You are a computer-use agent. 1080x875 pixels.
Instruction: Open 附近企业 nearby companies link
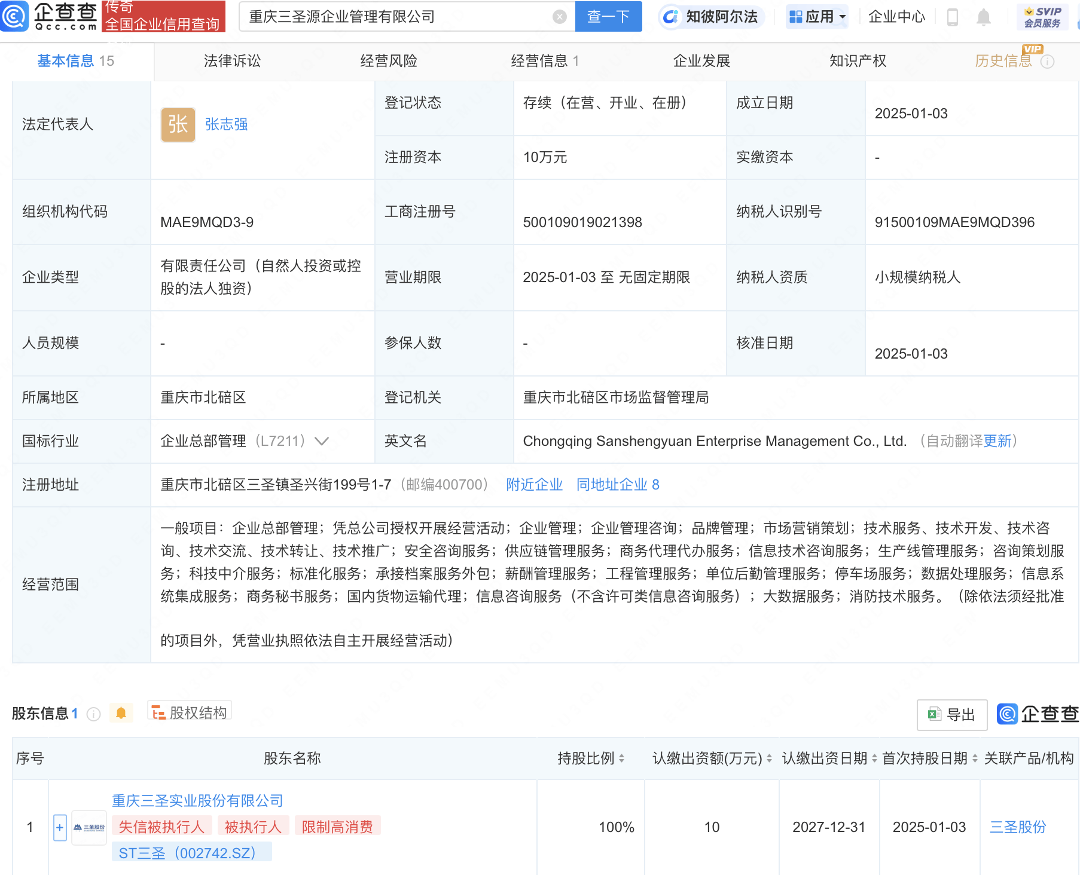click(x=534, y=485)
